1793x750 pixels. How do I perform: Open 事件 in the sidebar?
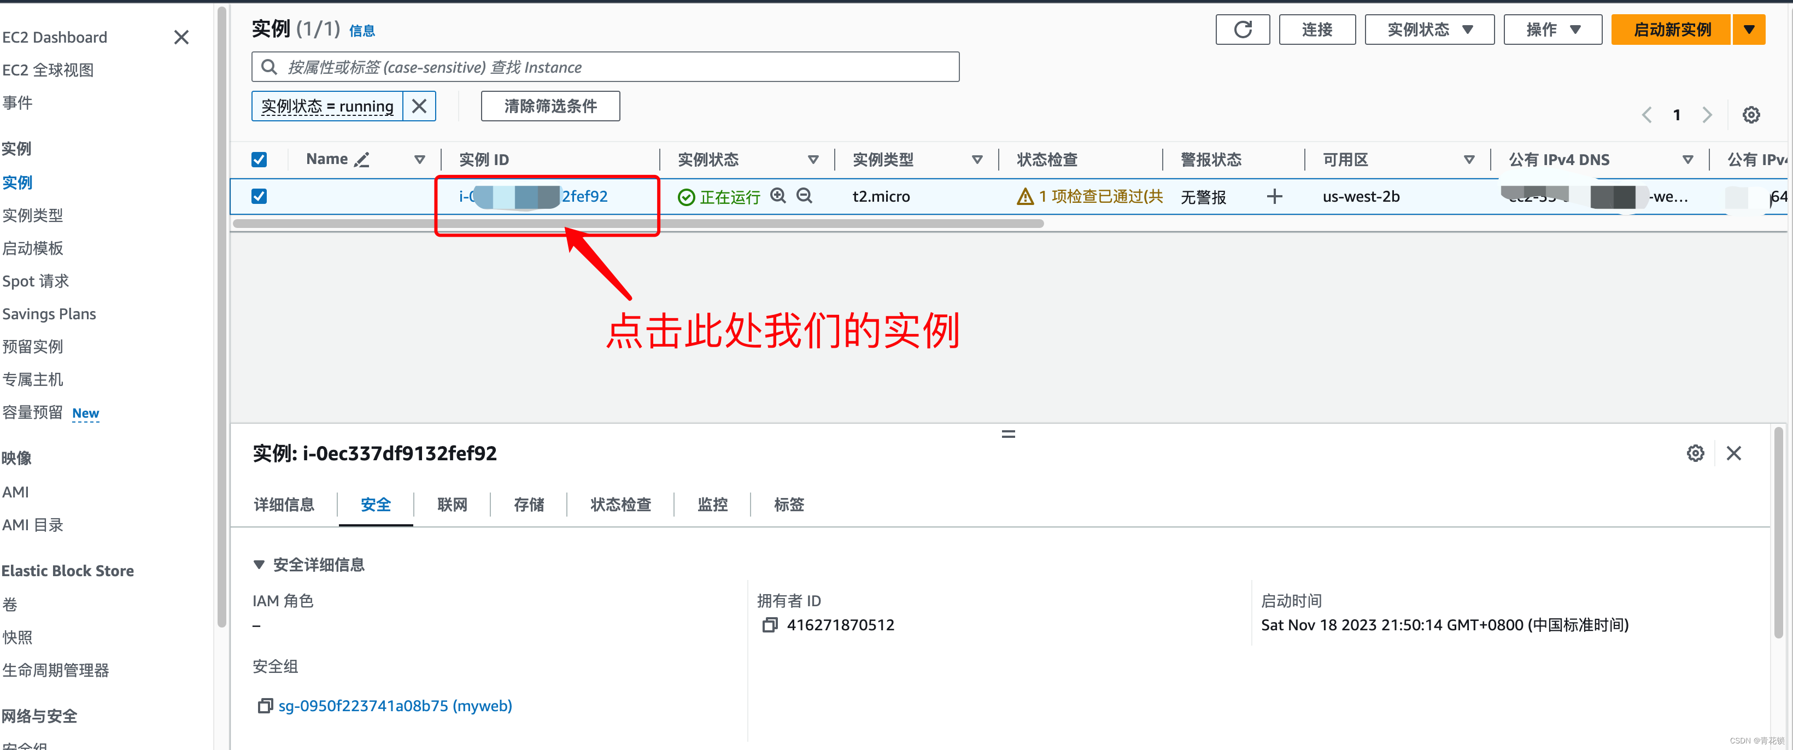17,103
